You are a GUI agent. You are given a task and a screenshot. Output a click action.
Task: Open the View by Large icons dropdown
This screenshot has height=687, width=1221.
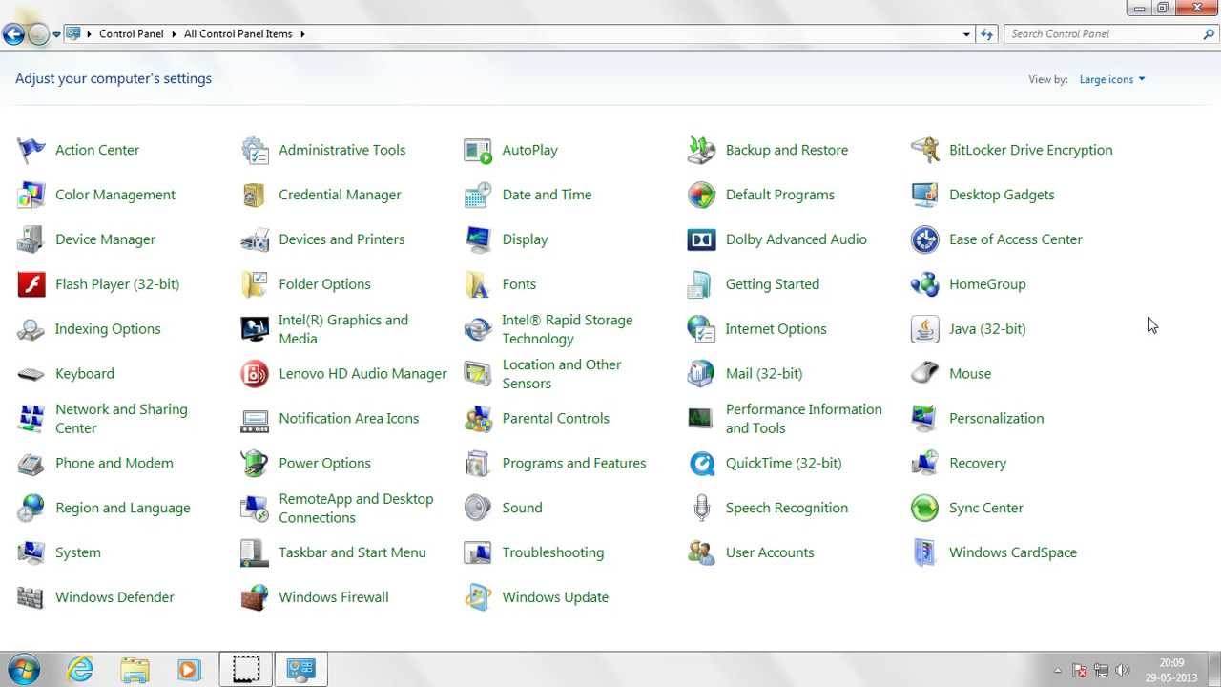click(1111, 80)
